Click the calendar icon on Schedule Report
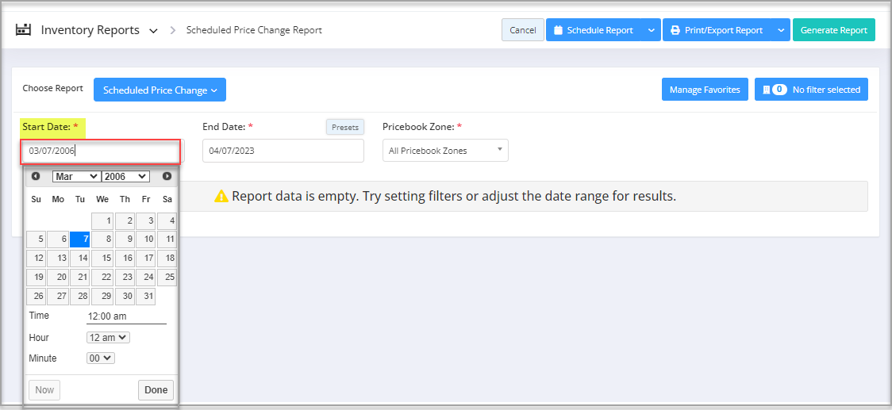This screenshot has width=892, height=410. (558, 30)
